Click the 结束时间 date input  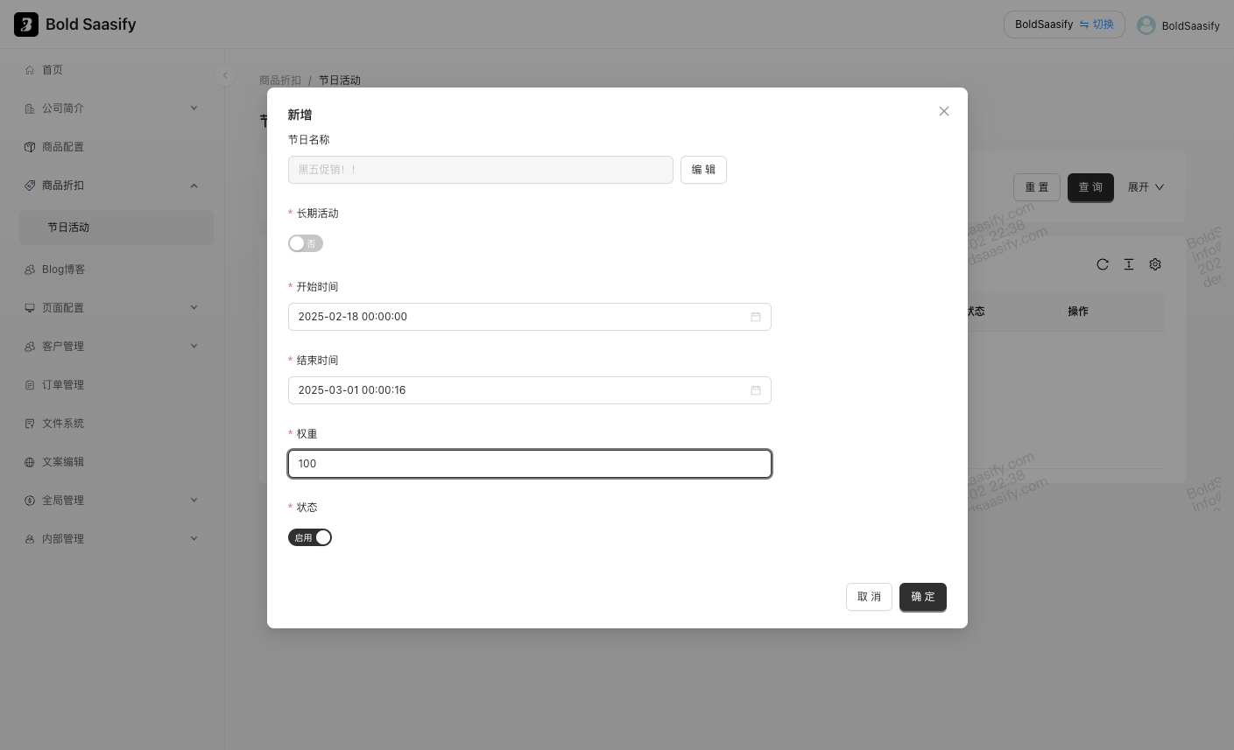(530, 390)
